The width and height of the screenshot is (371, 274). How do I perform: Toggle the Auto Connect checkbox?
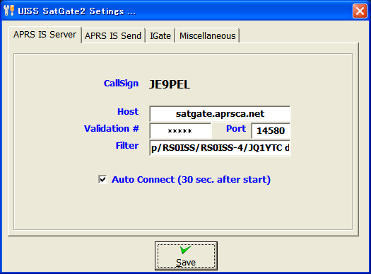coord(102,179)
